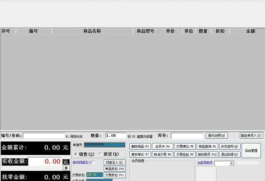Open the 后台管理 backend management button
The height and width of the screenshot is (181, 265).
tap(251, 151)
